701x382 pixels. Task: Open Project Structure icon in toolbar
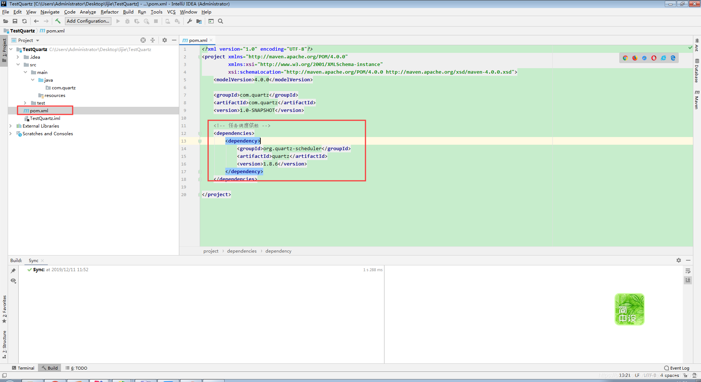click(x=199, y=21)
